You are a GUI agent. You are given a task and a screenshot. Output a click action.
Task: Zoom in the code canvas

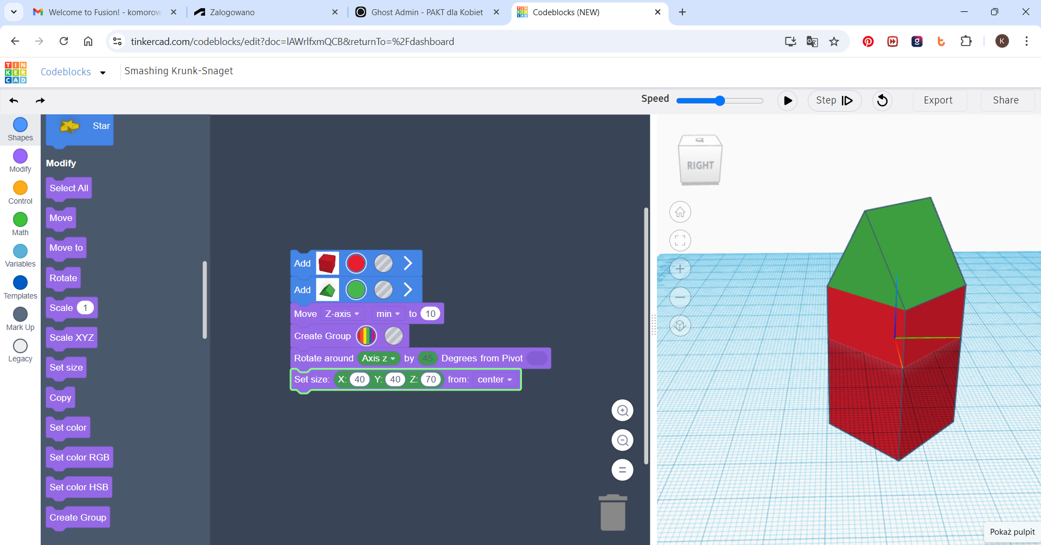click(x=622, y=411)
